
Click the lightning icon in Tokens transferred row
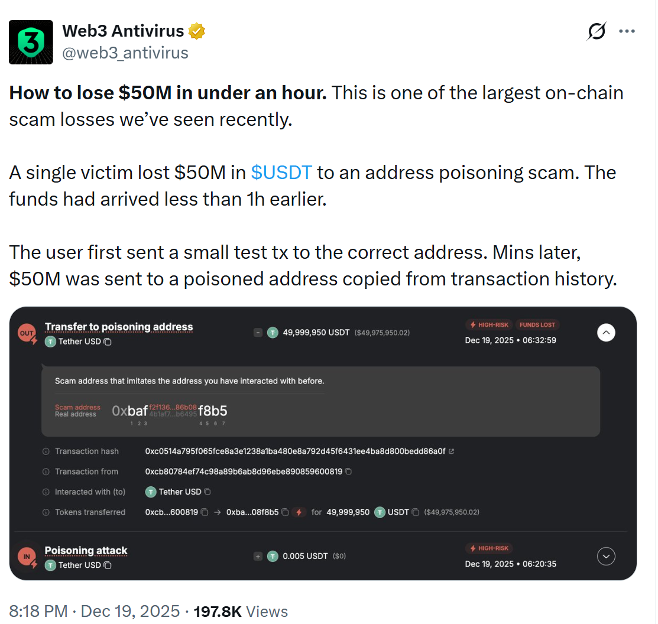pyautogui.click(x=299, y=512)
